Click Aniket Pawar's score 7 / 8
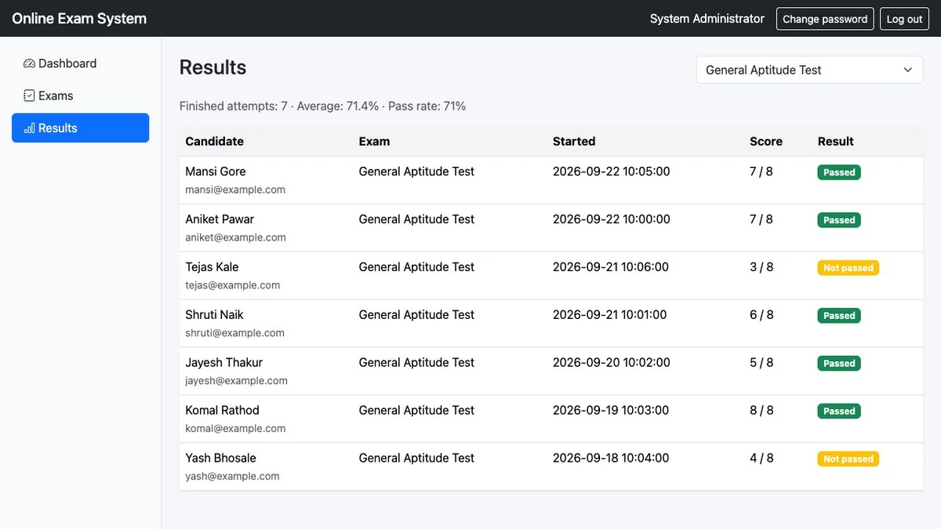The height and width of the screenshot is (529, 941). (761, 219)
